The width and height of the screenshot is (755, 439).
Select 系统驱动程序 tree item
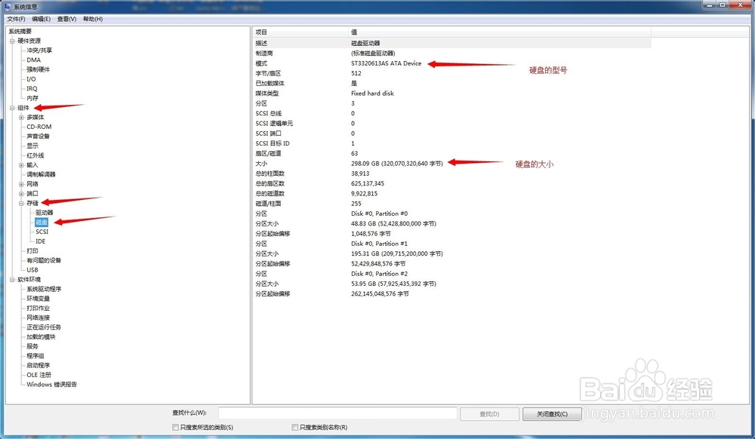click(44, 289)
